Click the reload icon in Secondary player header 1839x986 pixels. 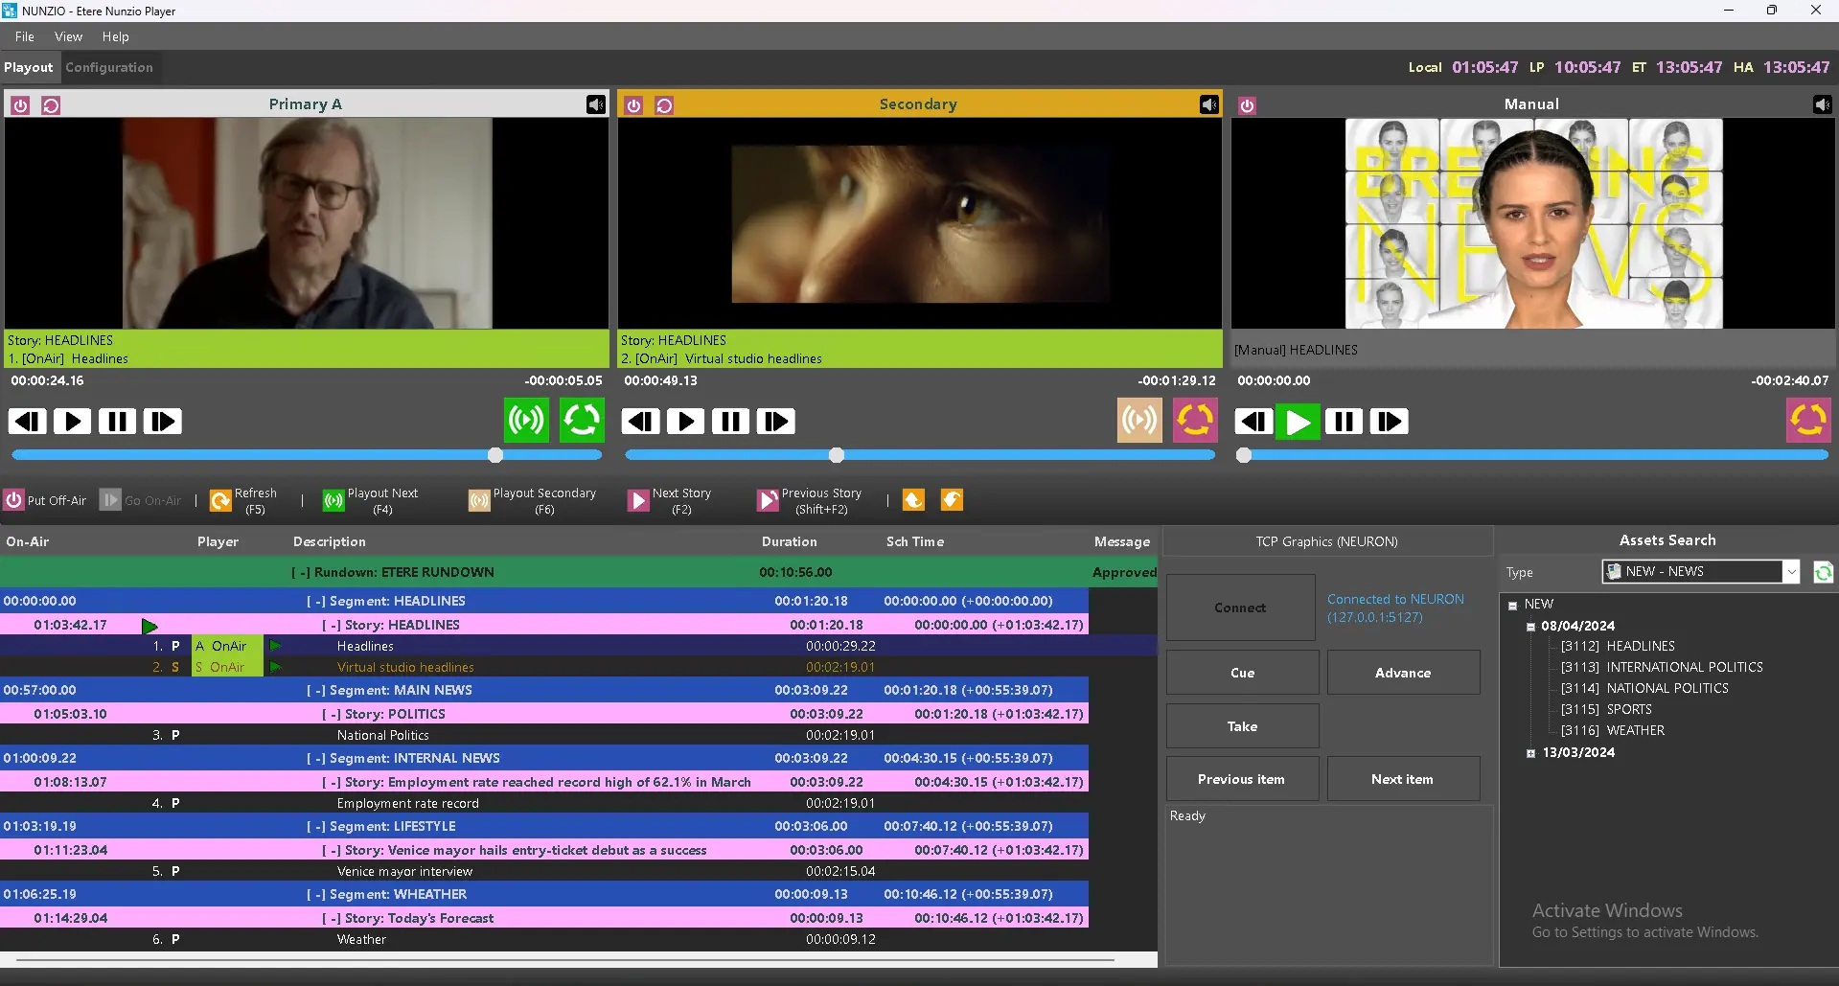tap(664, 105)
